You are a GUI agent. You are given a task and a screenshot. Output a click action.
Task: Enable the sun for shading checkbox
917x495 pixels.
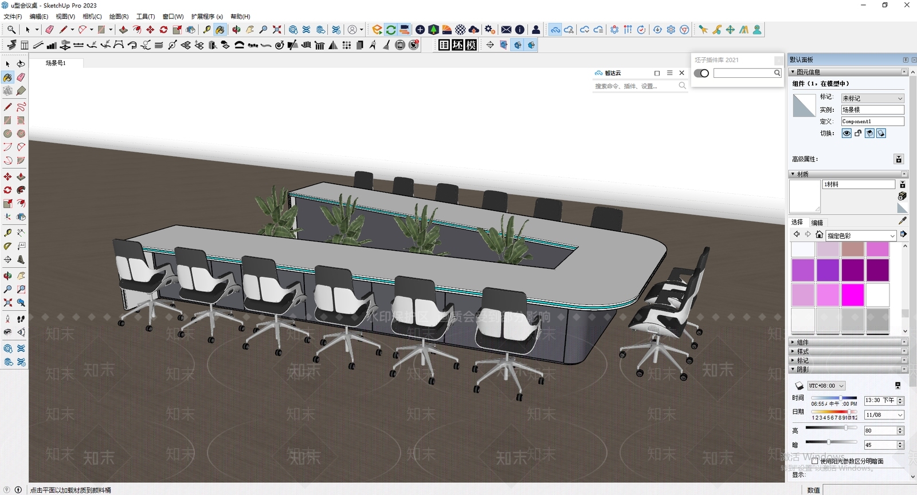tap(814, 461)
